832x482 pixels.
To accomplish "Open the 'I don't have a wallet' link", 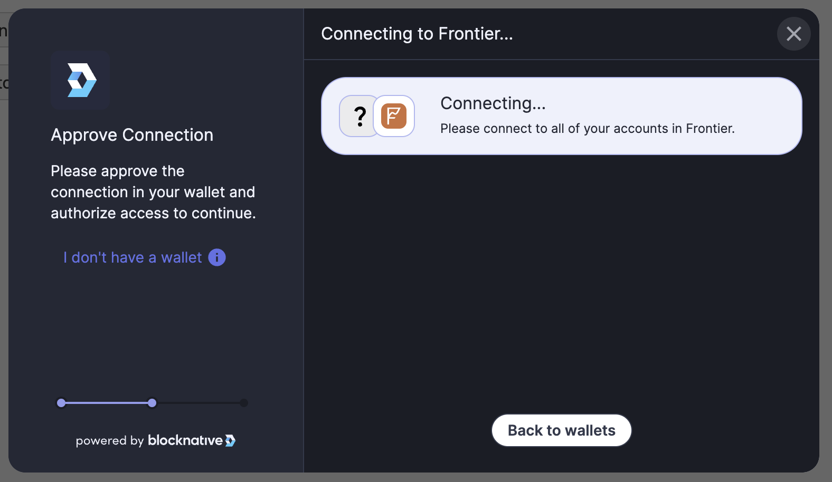I will click(131, 257).
